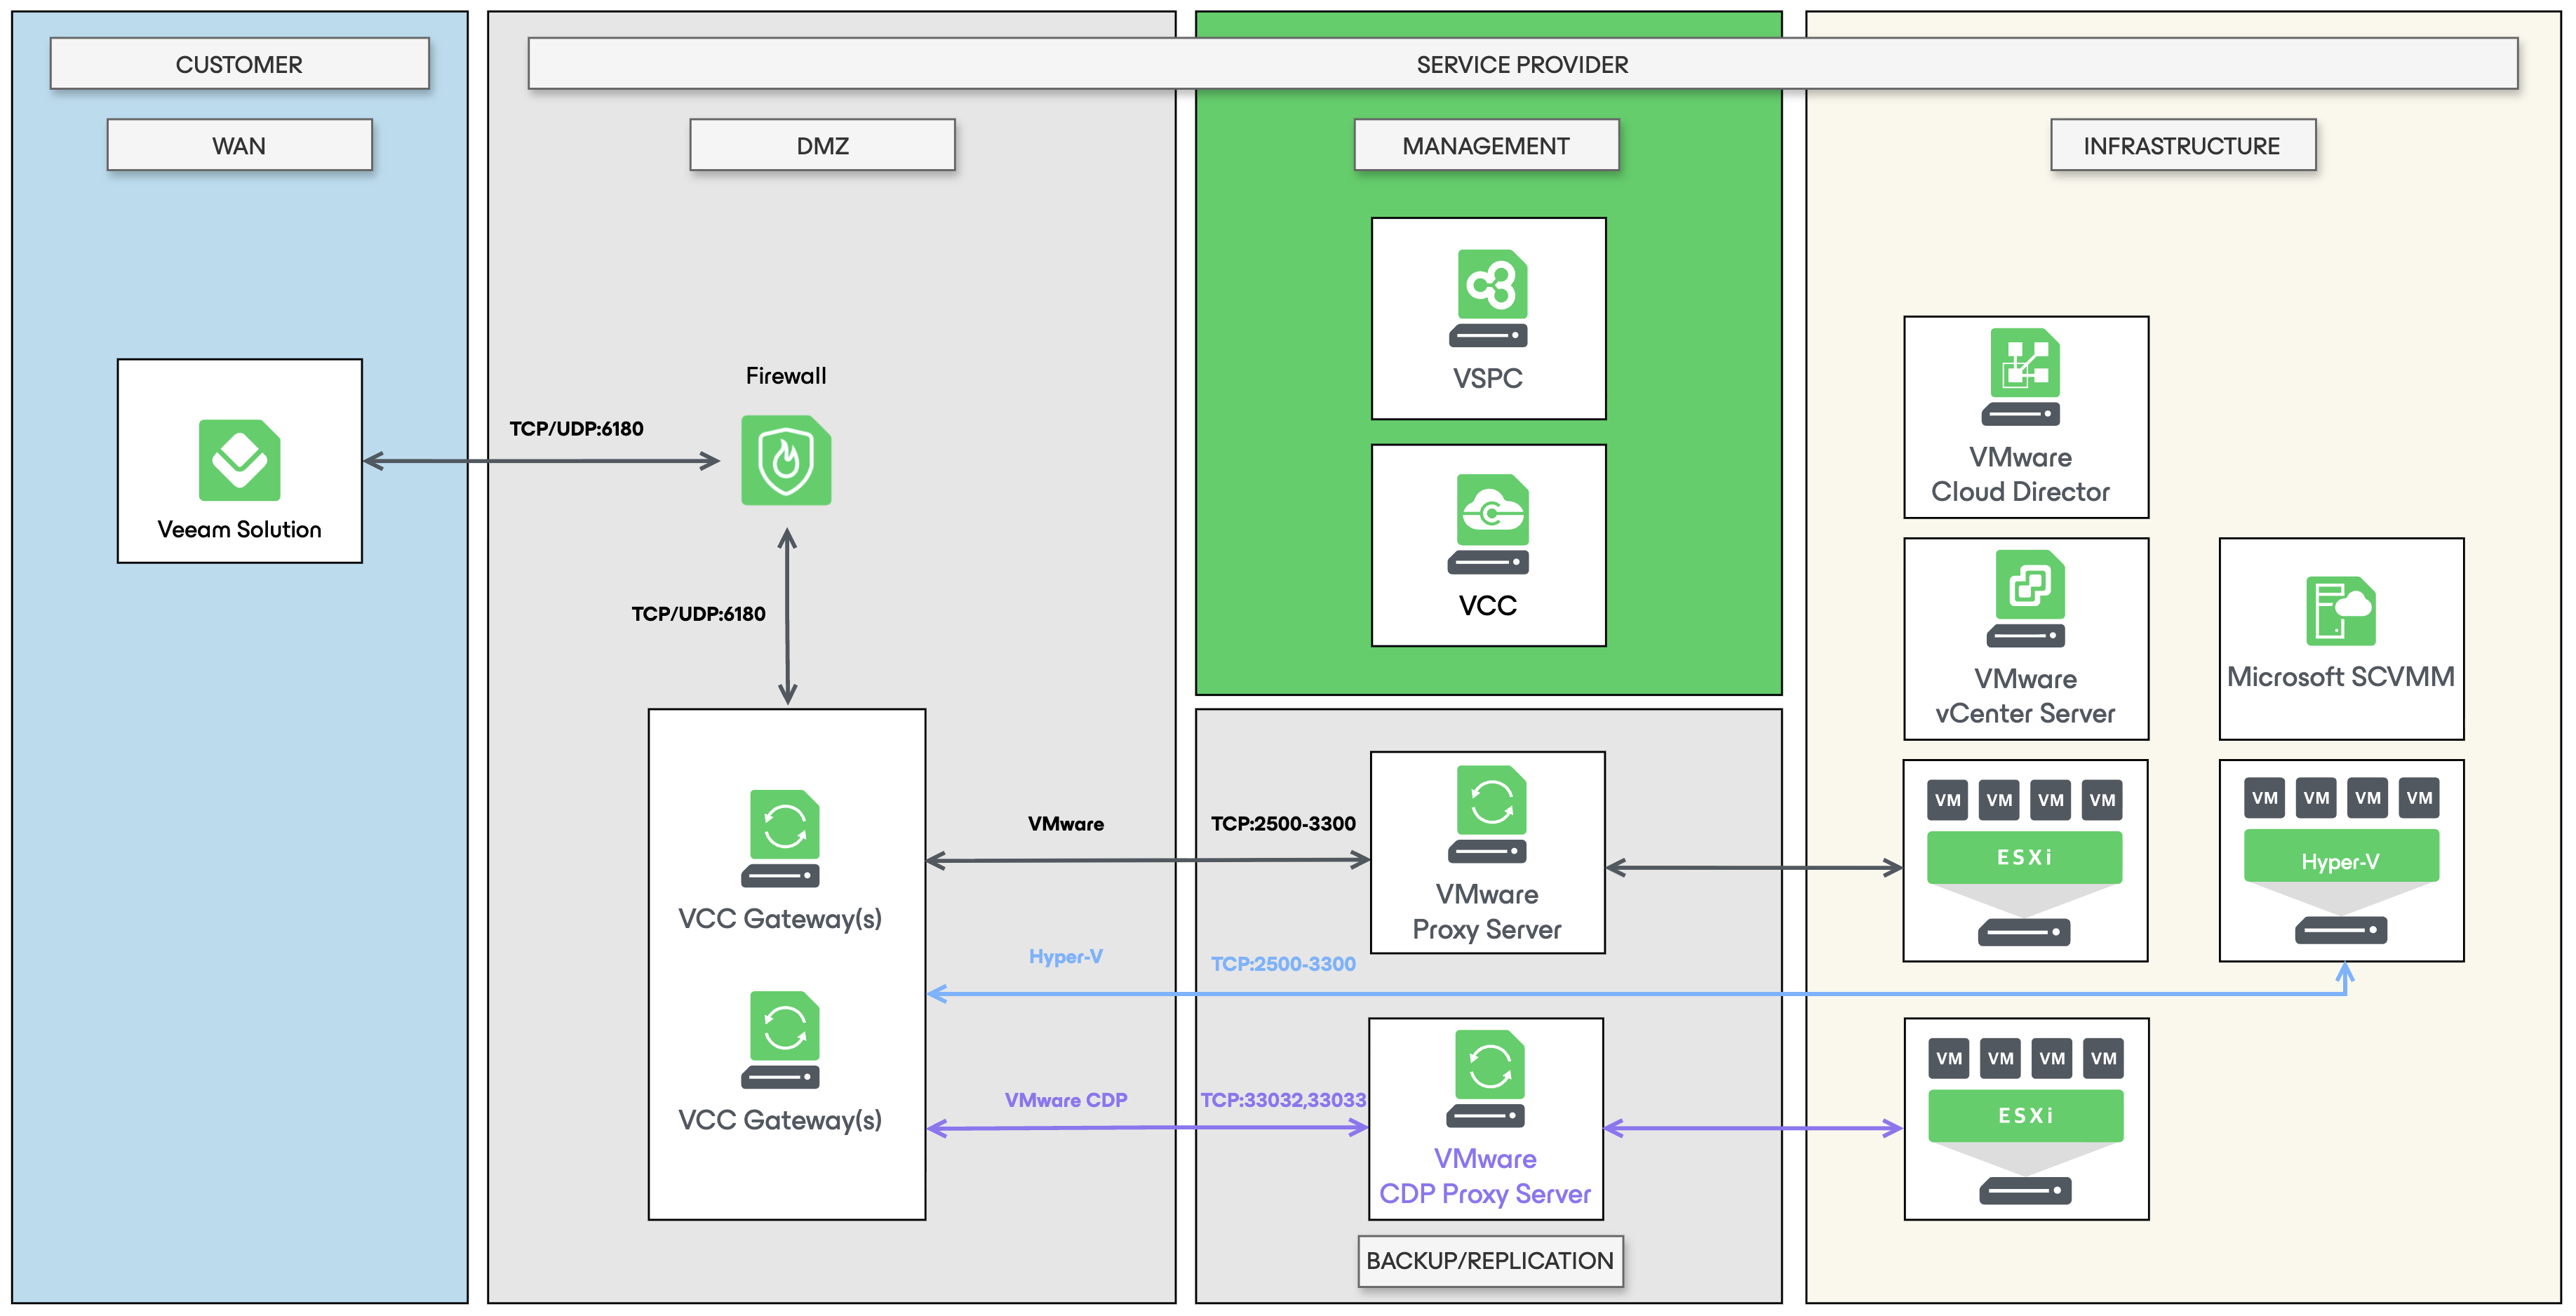Image resolution: width=2576 pixels, height=1316 pixels.
Task: Select last VM block above Hyper-V
Action: (2420, 798)
